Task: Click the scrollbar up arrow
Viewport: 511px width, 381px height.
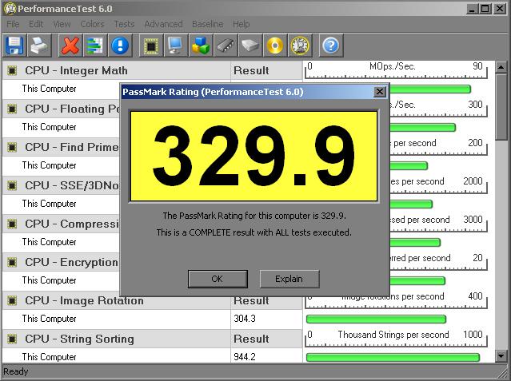Action: point(501,67)
